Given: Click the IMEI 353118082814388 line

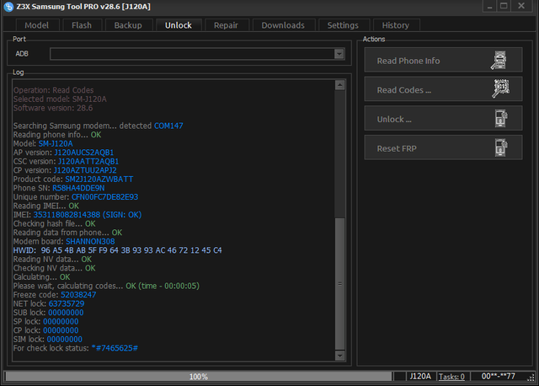Looking at the screenshot, I should click(x=77, y=215).
